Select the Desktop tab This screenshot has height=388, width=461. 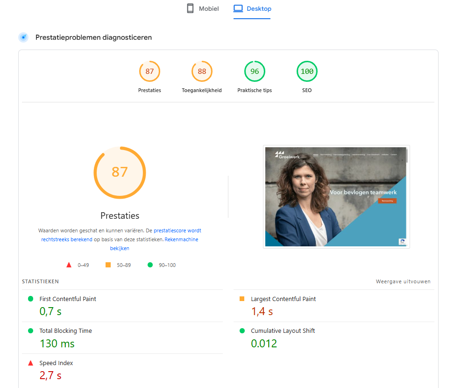252,9
